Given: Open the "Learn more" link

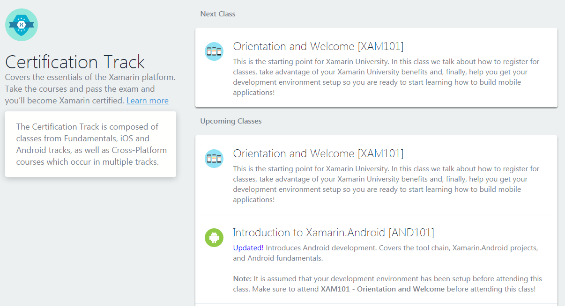Looking at the screenshot, I should (x=148, y=101).
